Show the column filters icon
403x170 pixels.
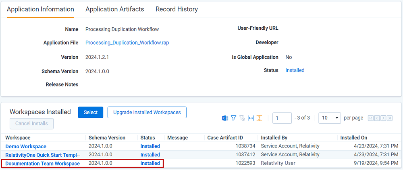pyautogui.click(x=233, y=118)
